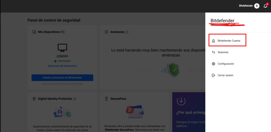Click the round B account avatar
The width and height of the screenshot is (271, 132).
tap(257, 6)
